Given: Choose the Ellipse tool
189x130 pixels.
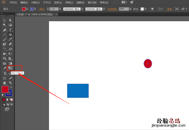Looking at the screenshot, I should point(10,35).
